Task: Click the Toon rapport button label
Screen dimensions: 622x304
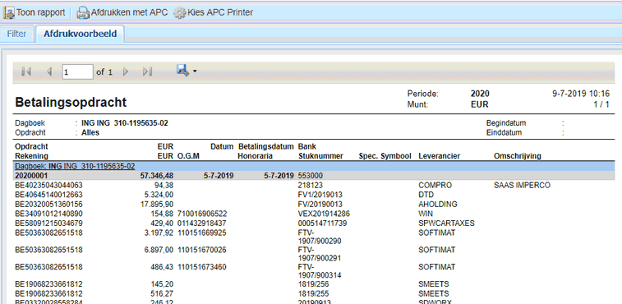Action: (x=40, y=12)
